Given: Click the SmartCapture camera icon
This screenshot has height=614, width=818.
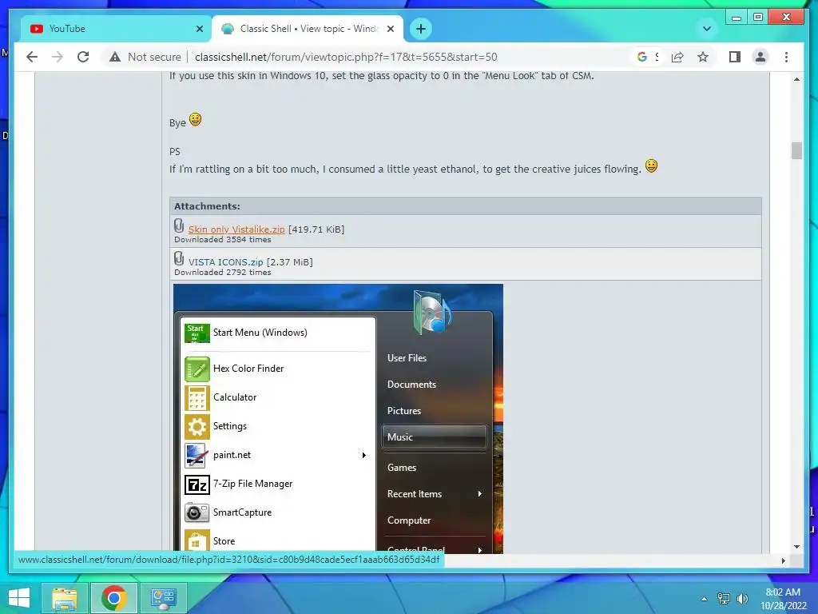Looking at the screenshot, I should tap(197, 512).
